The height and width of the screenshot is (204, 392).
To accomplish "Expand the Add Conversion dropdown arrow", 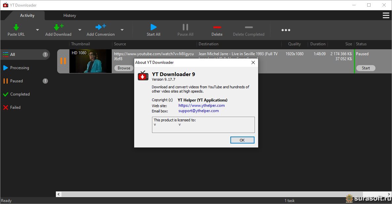I will click(122, 30).
